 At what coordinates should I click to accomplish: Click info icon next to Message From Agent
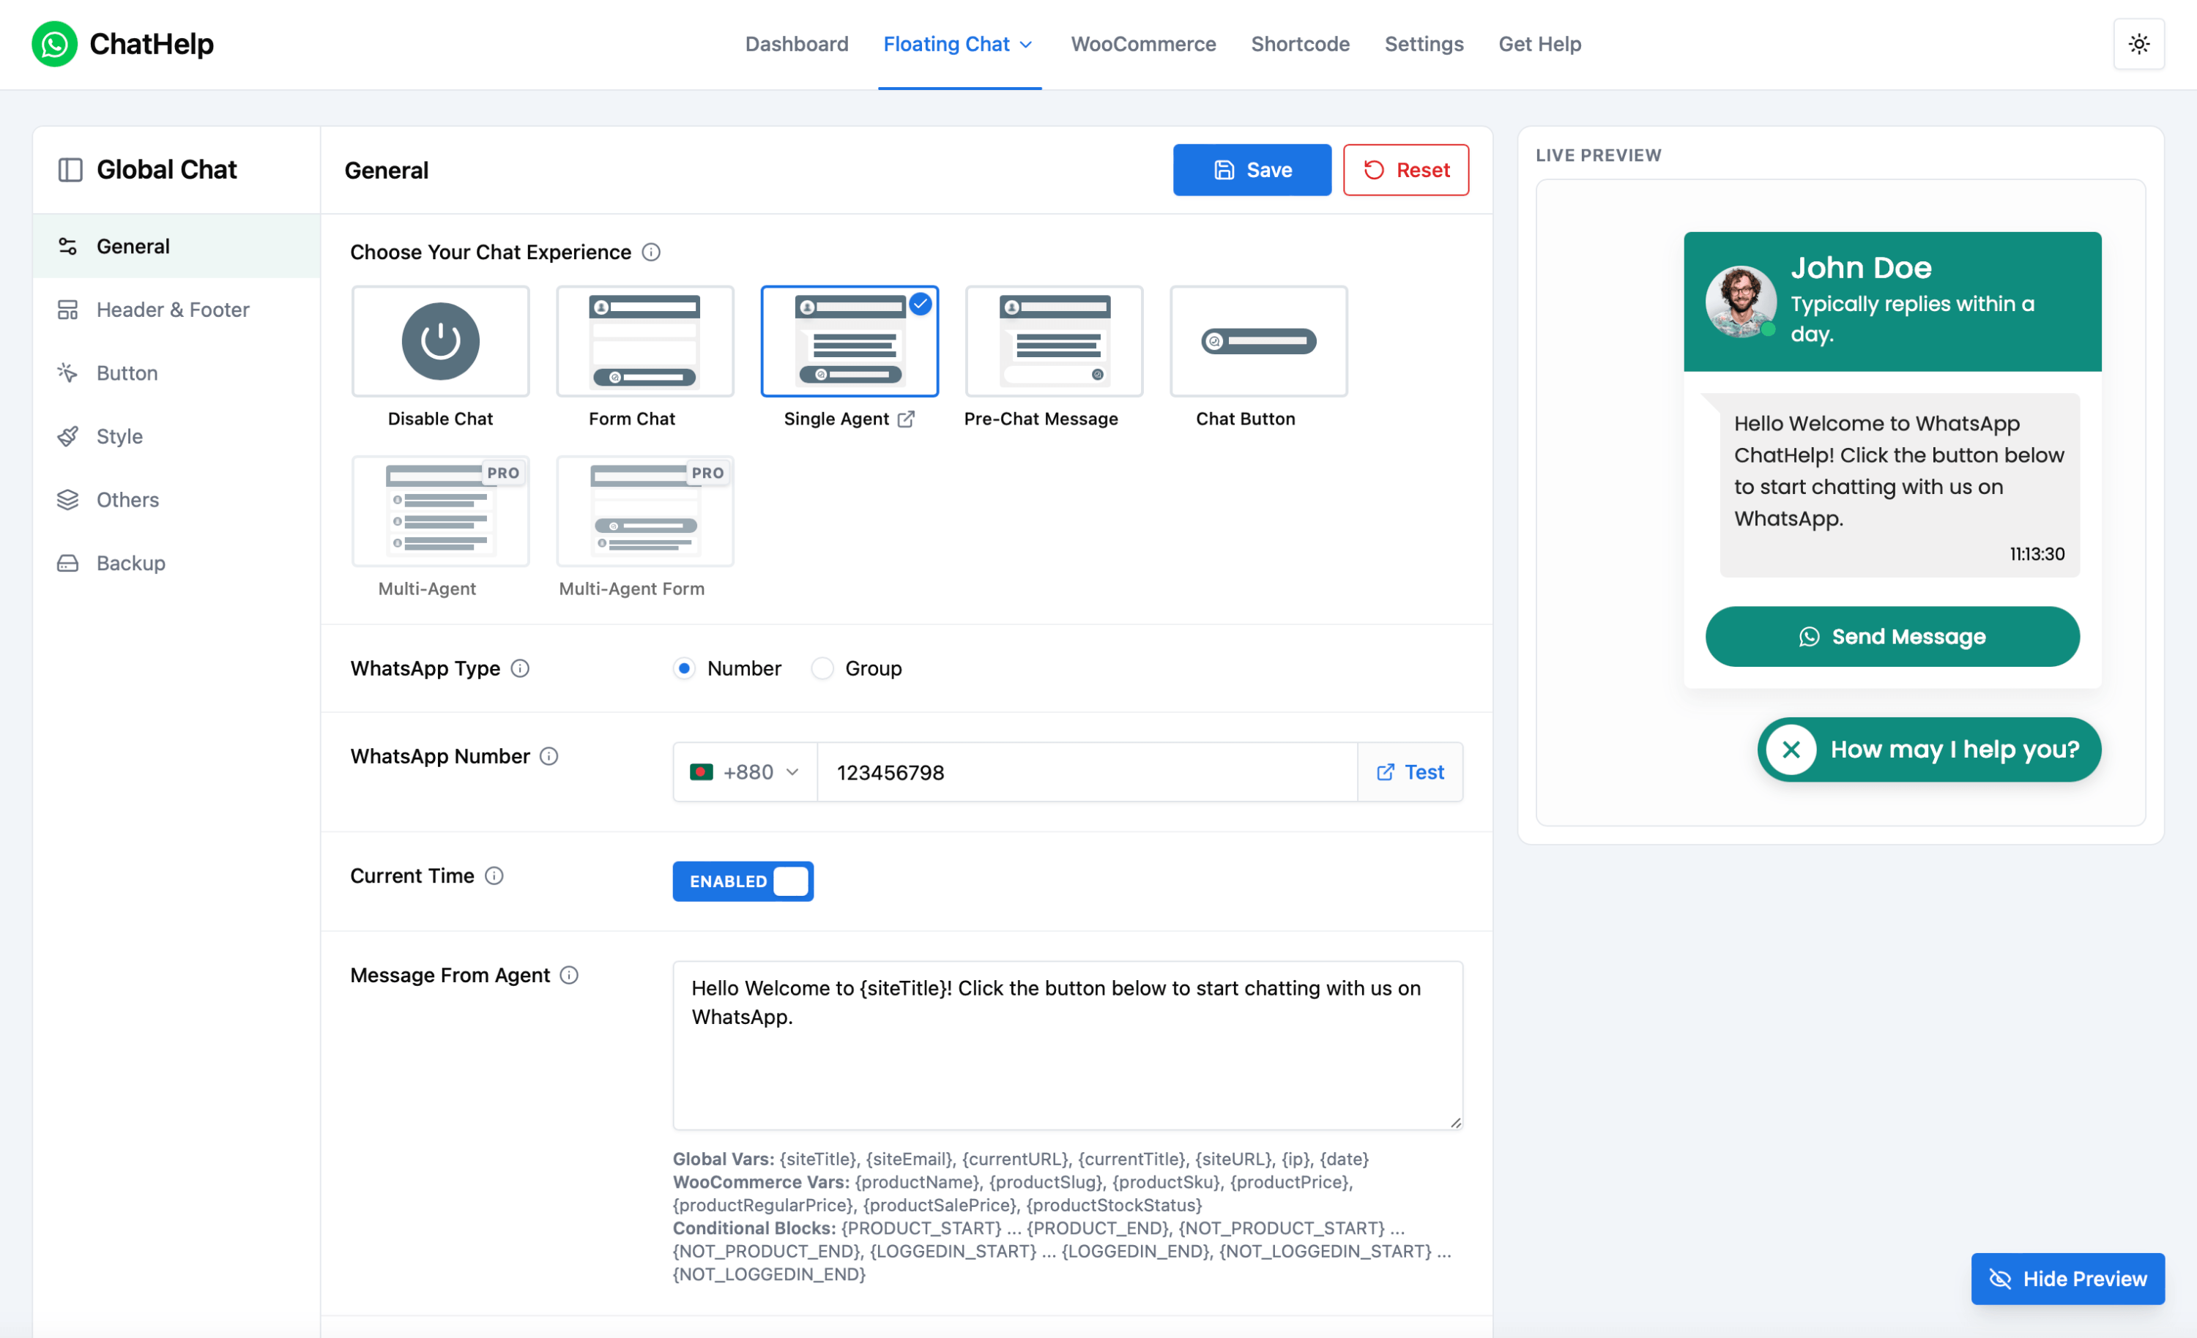click(x=569, y=974)
